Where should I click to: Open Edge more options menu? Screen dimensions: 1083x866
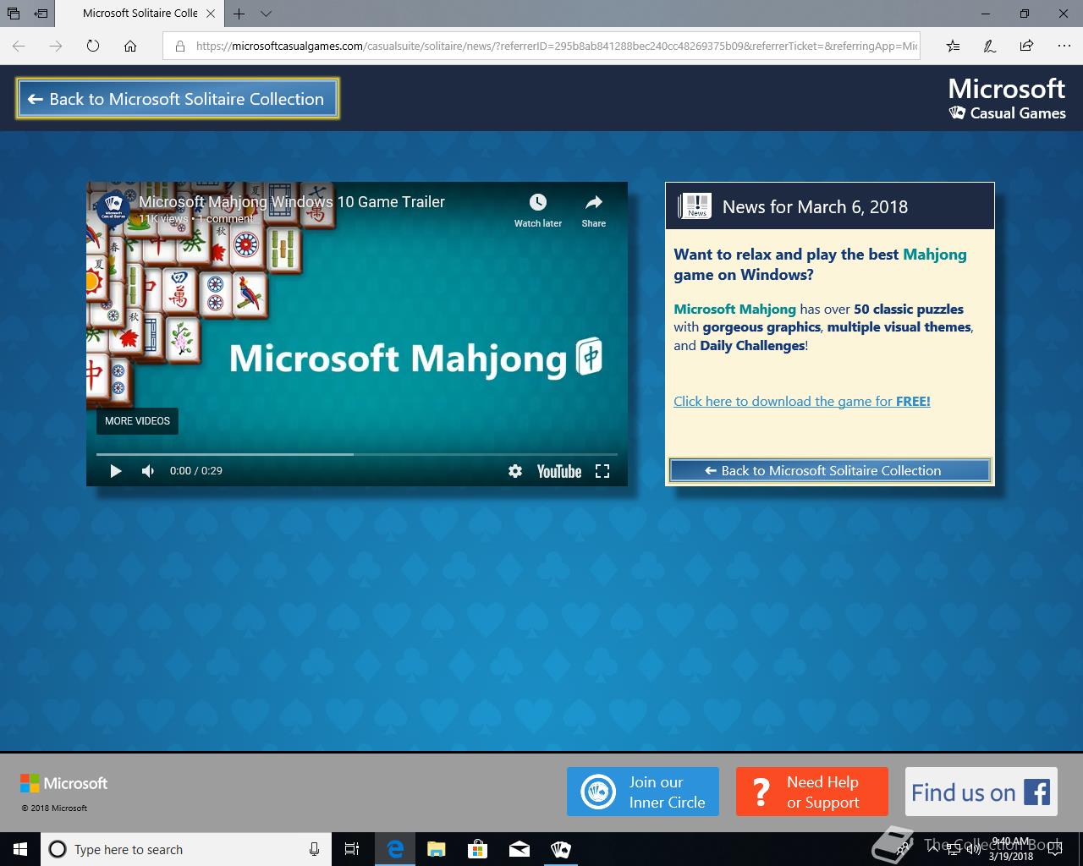pos(1064,46)
